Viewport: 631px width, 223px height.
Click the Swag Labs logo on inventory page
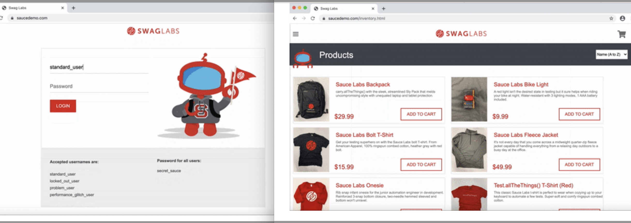click(x=461, y=34)
